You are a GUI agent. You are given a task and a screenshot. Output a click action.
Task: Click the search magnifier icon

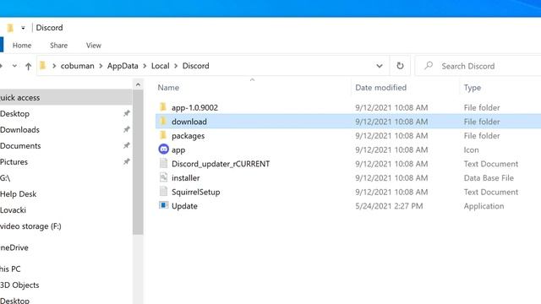(x=429, y=66)
